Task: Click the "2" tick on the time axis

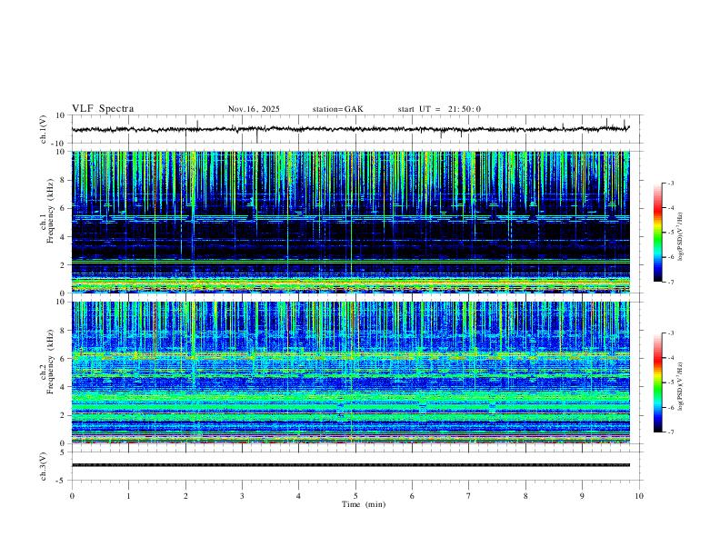Action: pyautogui.click(x=185, y=496)
